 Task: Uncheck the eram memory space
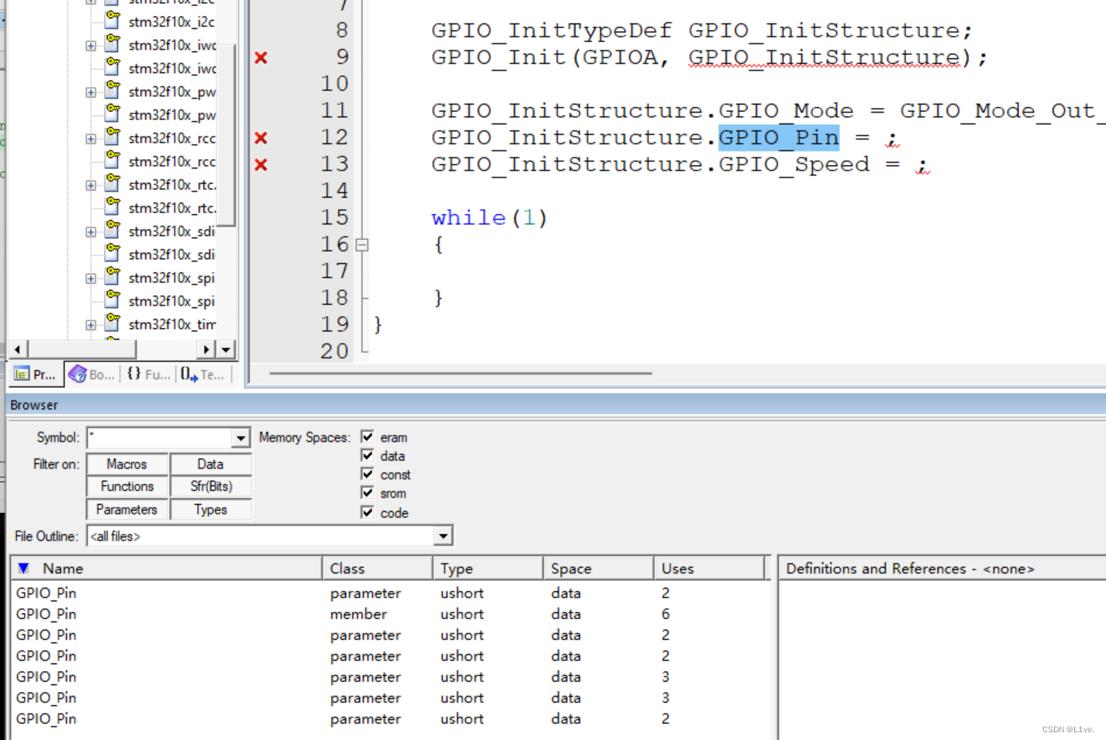(367, 436)
